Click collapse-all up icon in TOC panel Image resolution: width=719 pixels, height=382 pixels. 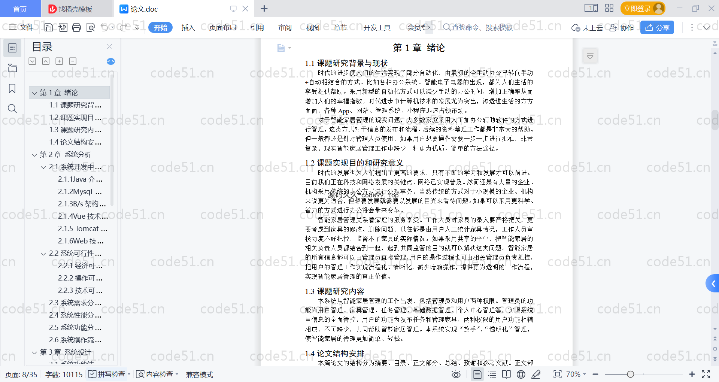point(46,61)
